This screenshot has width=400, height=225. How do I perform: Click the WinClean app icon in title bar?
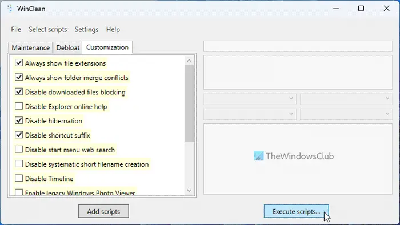10,9
